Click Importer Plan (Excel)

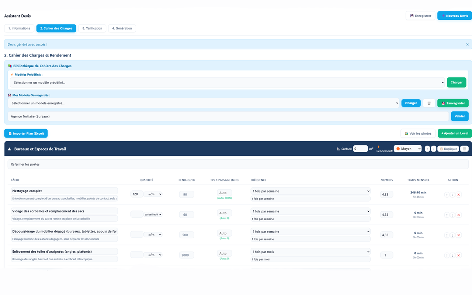[26, 133]
